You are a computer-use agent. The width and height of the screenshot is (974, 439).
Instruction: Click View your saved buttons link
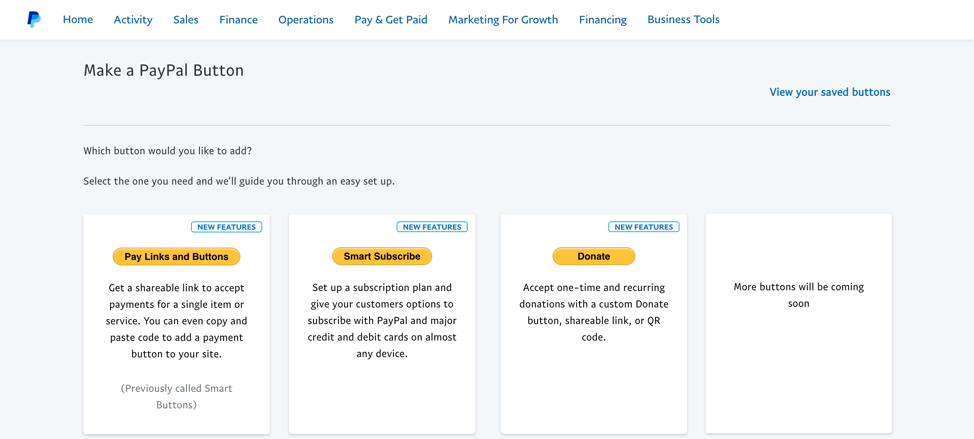829,92
